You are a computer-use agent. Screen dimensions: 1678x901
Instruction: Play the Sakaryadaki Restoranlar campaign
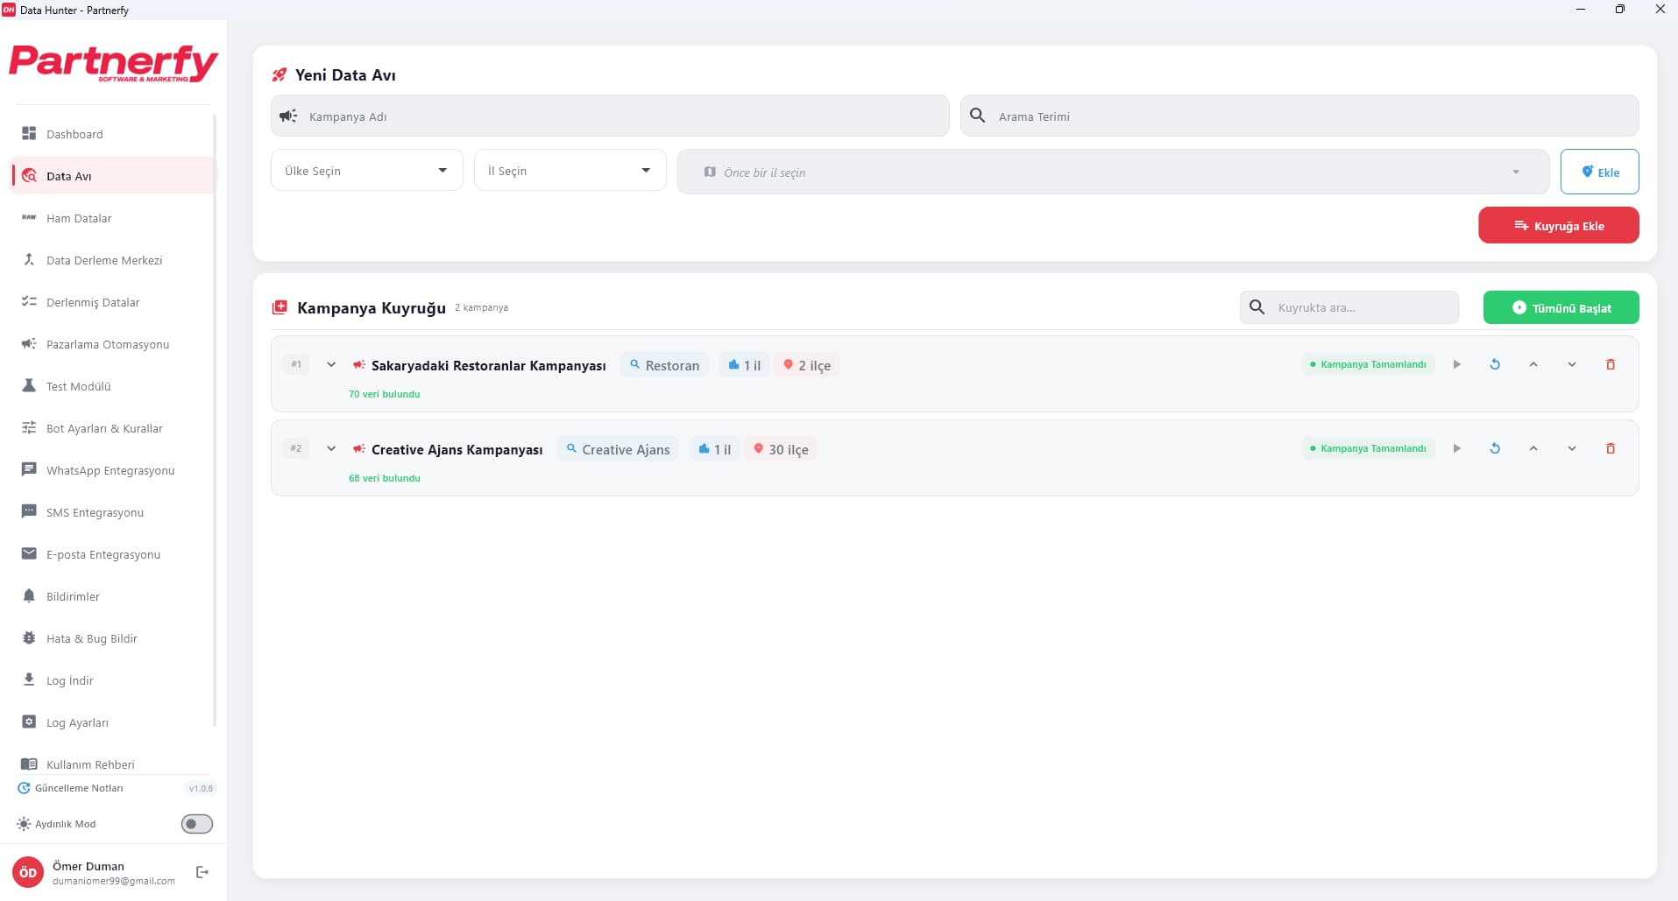coord(1456,364)
